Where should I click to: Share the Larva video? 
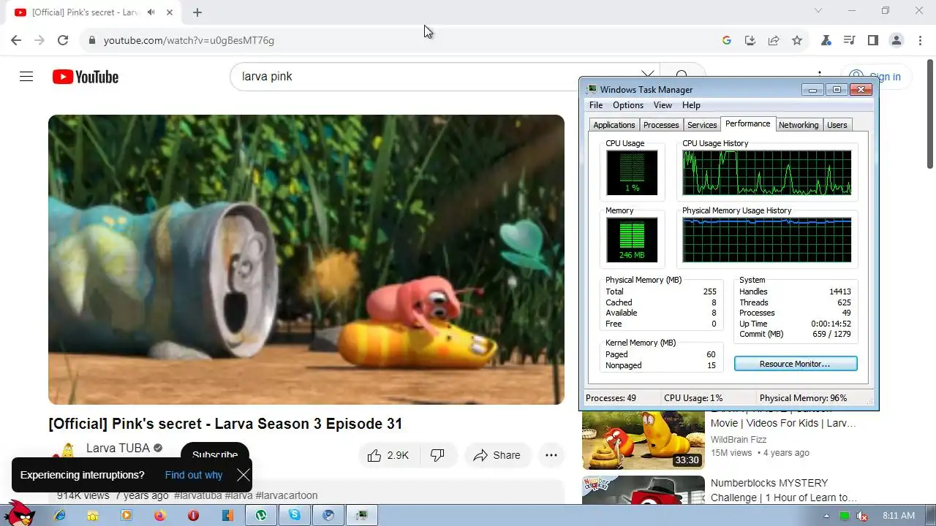[x=497, y=455]
